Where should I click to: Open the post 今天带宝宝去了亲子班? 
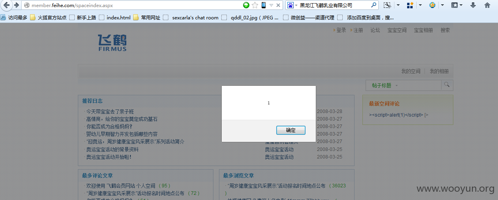coord(110,111)
